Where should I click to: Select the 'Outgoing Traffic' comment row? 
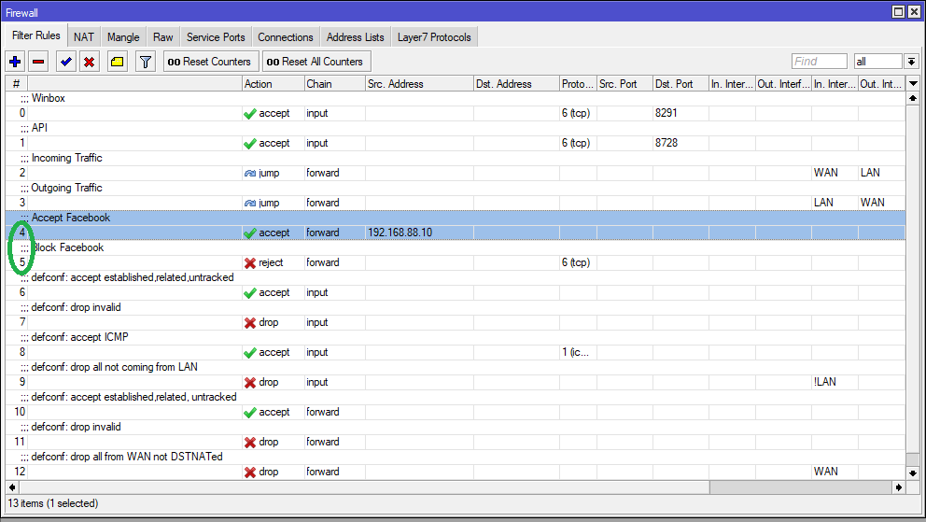pos(455,188)
